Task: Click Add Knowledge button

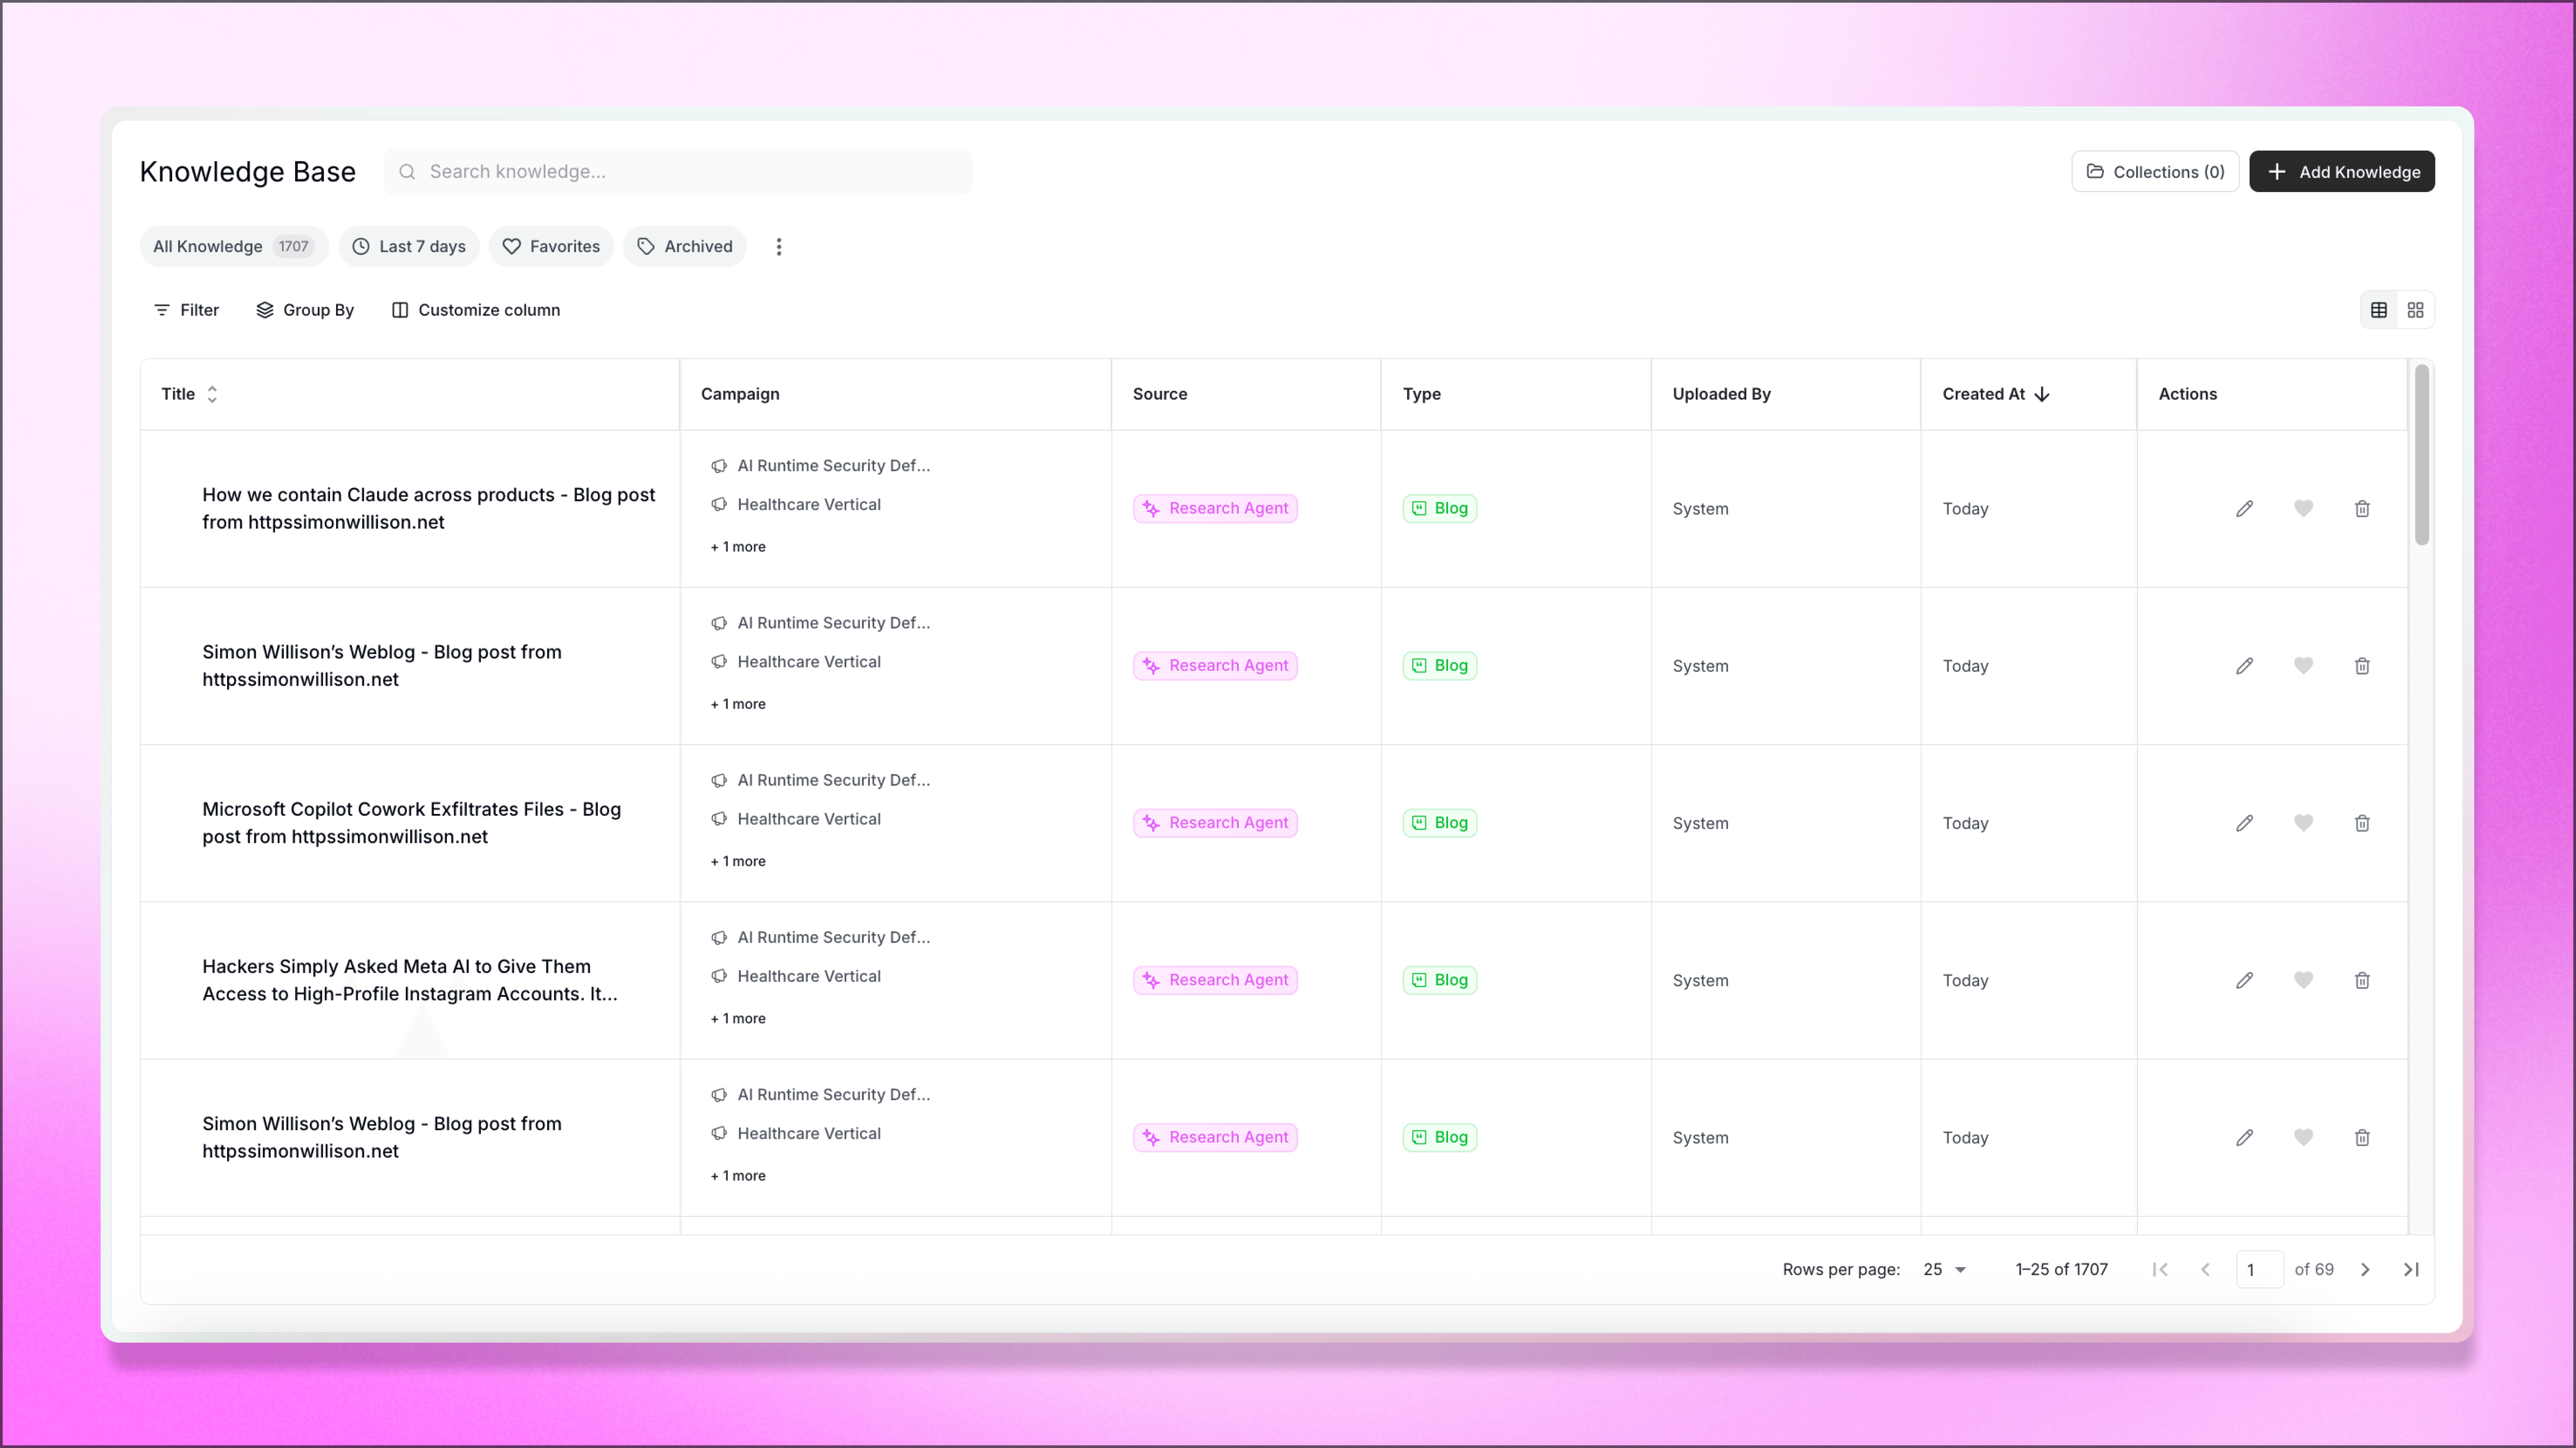Action: (x=2342, y=172)
